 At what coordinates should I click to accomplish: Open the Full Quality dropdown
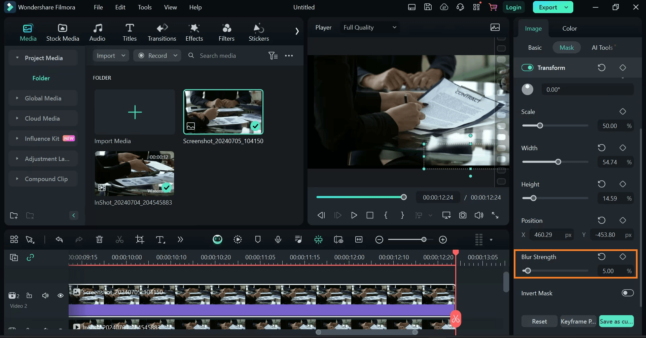coord(369,28)
